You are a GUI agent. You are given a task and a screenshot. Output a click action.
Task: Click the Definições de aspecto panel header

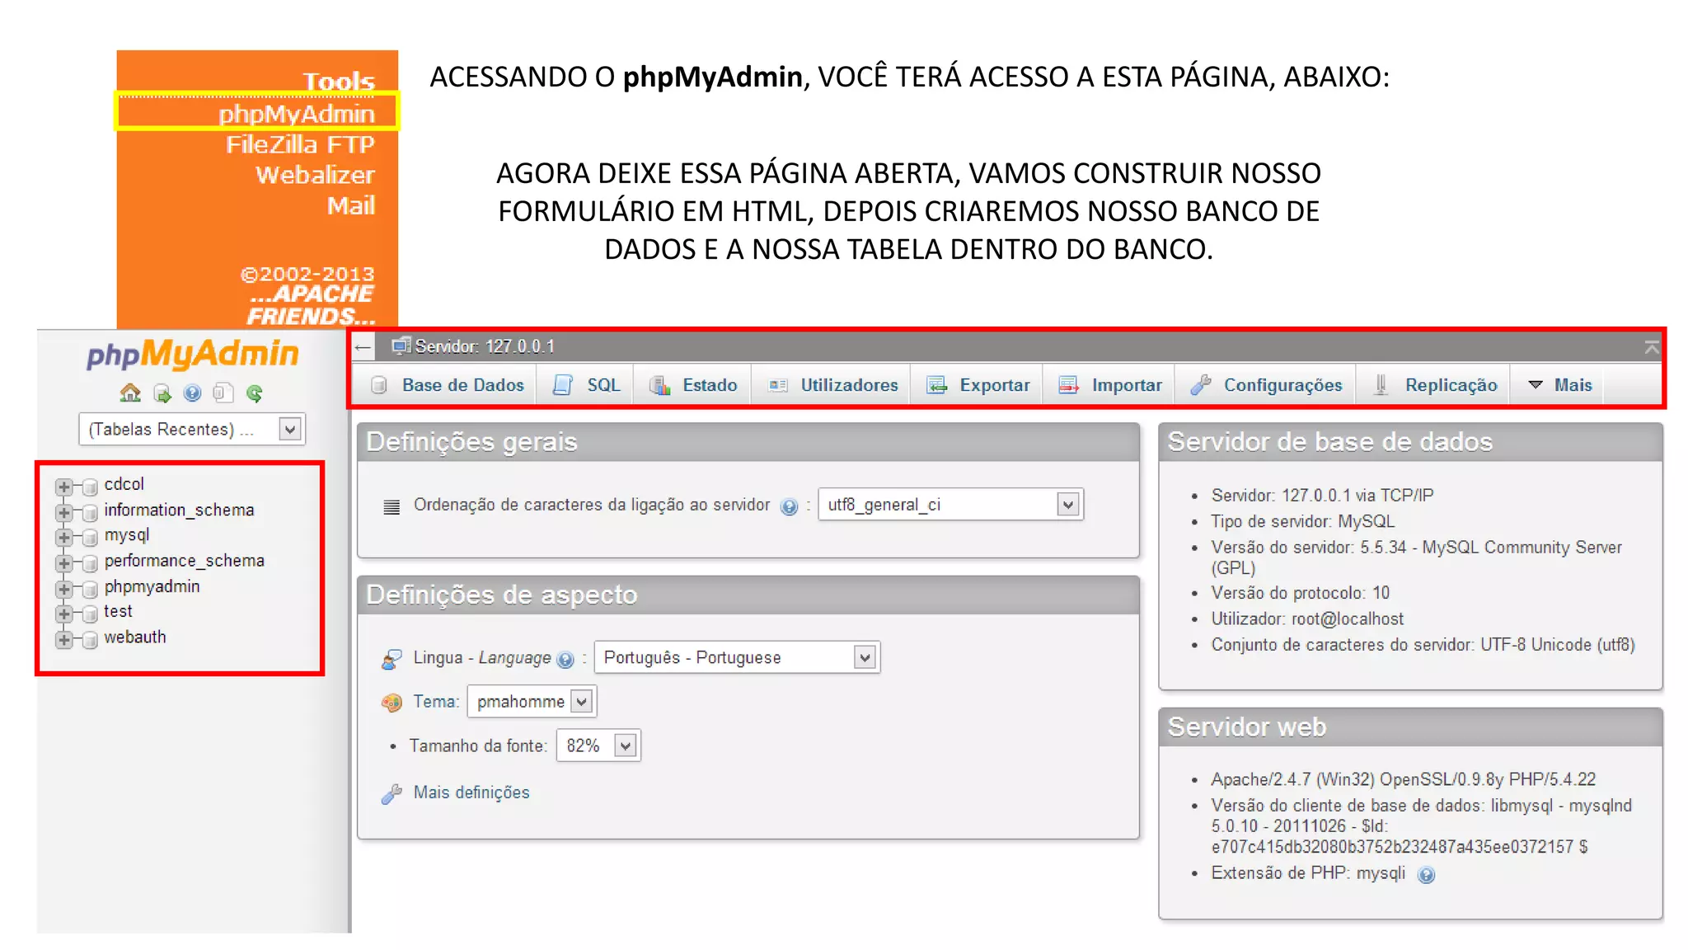[x=748, y=595]
